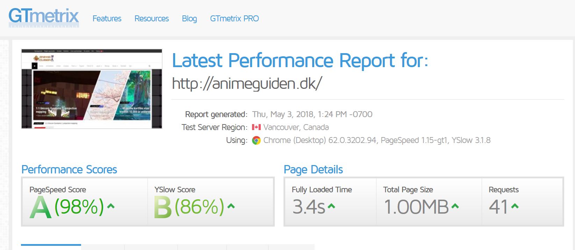
Task: Click the animeguiden site screenshot thumbnail
Action: click(92, 89)
